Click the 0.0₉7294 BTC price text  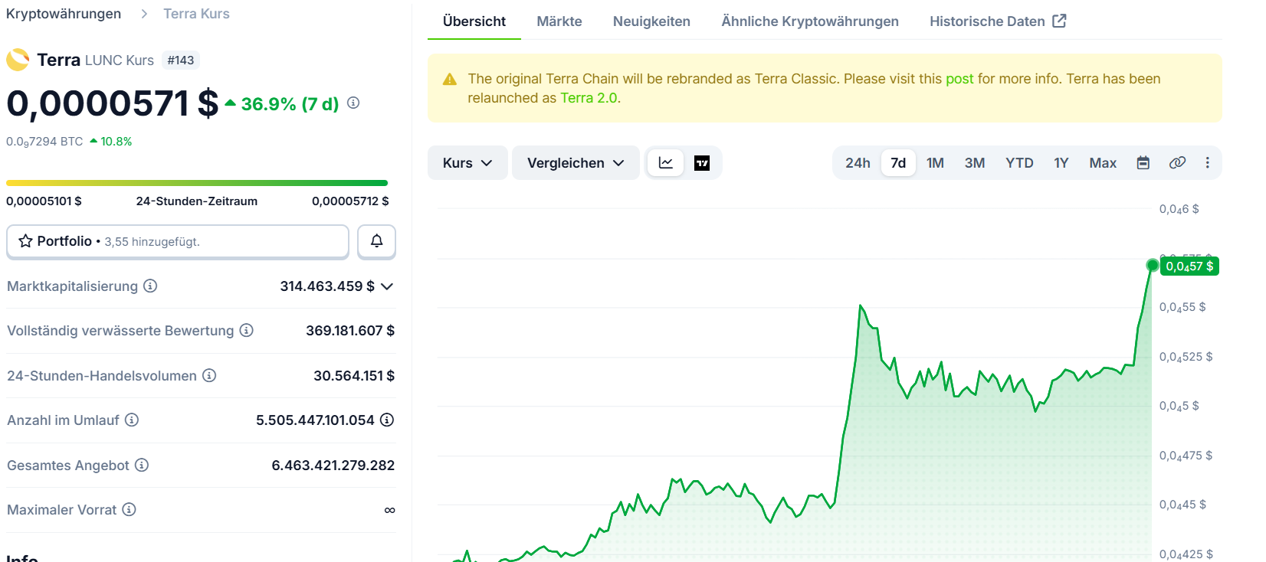[x=44, y=142]
